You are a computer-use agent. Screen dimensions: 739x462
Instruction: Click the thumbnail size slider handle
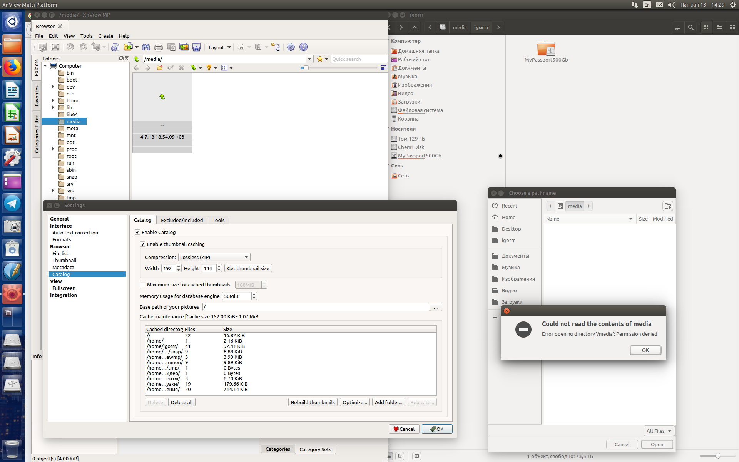click(306, 68)
